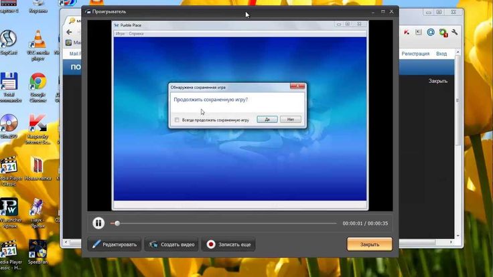The height and width of the screenshot is (277, 493).
Task: Select the Kaspersky Internet Security desktop icon
Action: [x=38, y=129]
